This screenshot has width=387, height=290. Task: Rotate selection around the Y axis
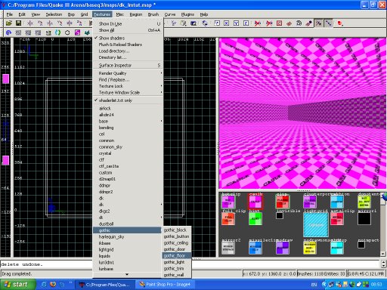point(60,23)
